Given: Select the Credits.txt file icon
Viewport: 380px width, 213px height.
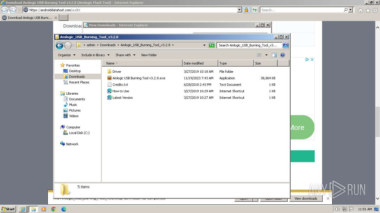Looking at the screenshot, I should 109,85.
